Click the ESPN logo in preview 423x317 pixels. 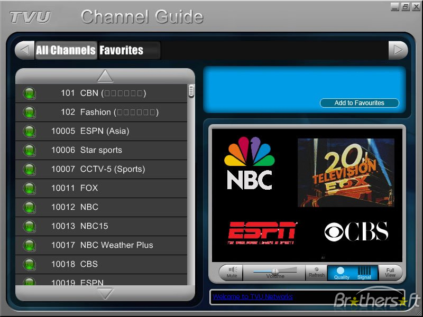click(x=262, y=233)
